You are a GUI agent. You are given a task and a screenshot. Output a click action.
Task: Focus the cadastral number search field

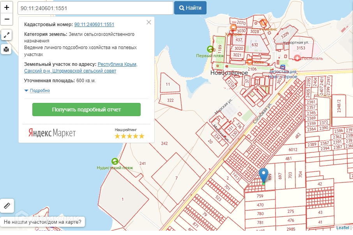click(95, 8)
